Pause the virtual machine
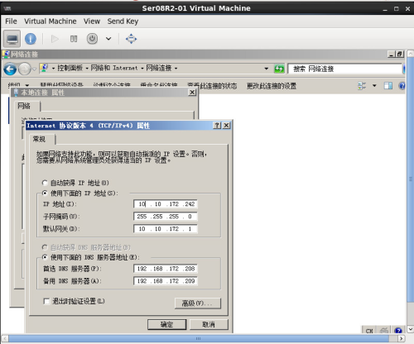 74,39
